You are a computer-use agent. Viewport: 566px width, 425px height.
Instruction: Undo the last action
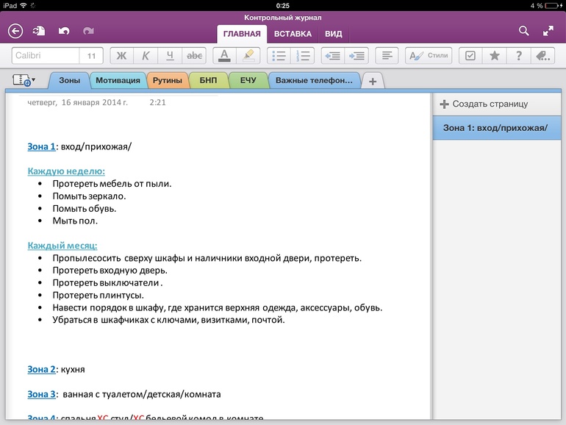tap(64, 31)
